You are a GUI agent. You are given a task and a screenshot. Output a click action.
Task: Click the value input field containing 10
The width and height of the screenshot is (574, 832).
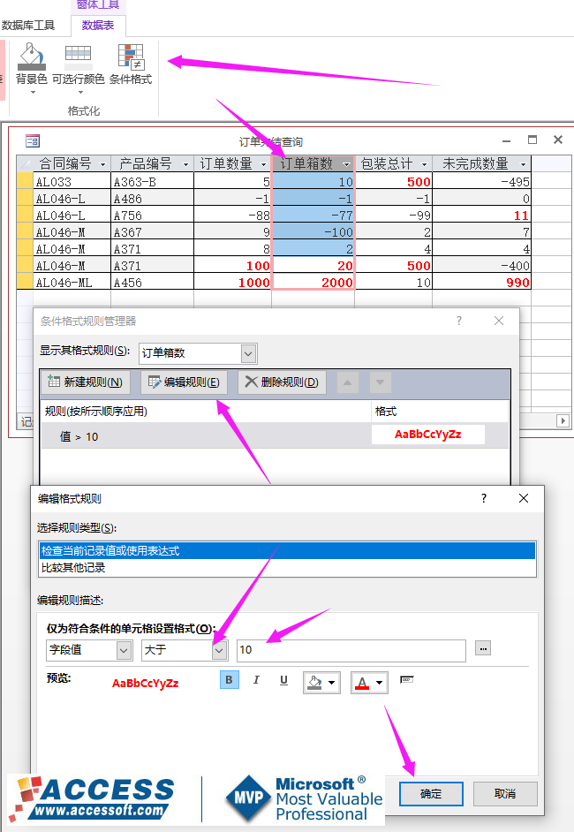coord(351,650)
